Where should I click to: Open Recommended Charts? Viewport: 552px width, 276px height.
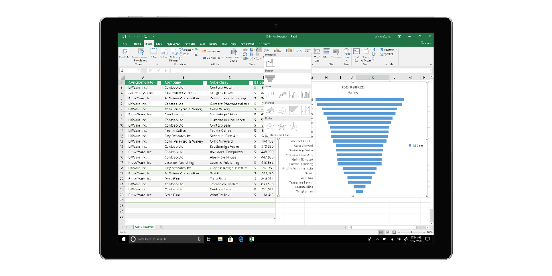[234, 55]
